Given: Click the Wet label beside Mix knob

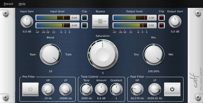Looking at the screenshot, I should point(171,54).
